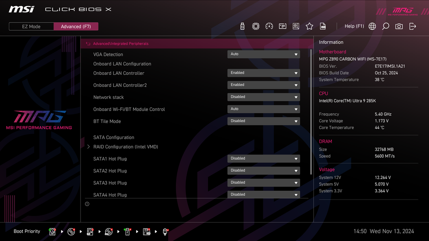The image size is (429, 241).
Task: Click the 1.173 V core voltage value
Action: [382, 121]
